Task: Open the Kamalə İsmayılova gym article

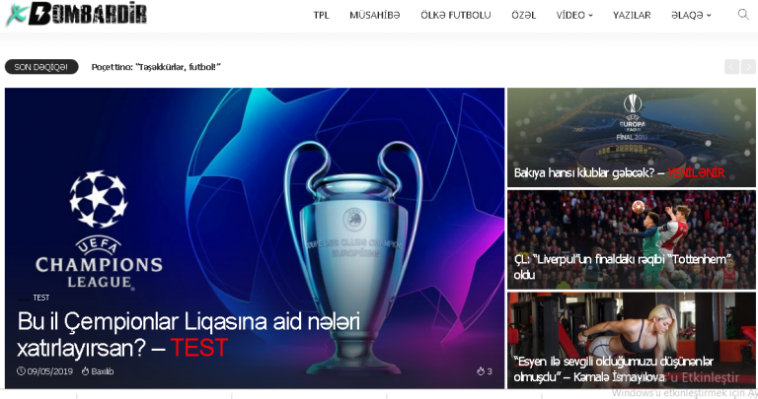Action: (x=632, y=340)
